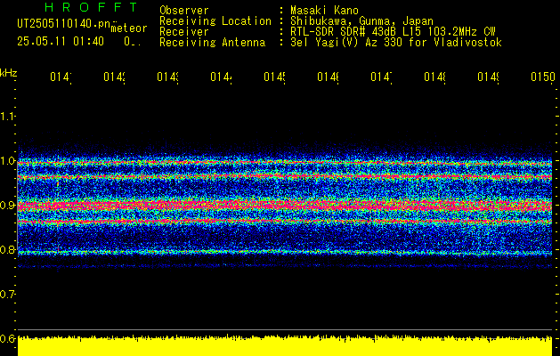Click observer name Masaki Kano
Viewport: 560px width, 356px height.
click(324, 10)
